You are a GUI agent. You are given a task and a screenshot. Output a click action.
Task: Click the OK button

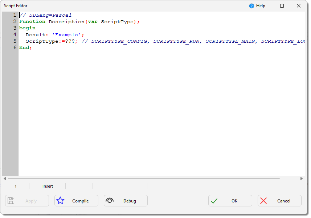230,201
